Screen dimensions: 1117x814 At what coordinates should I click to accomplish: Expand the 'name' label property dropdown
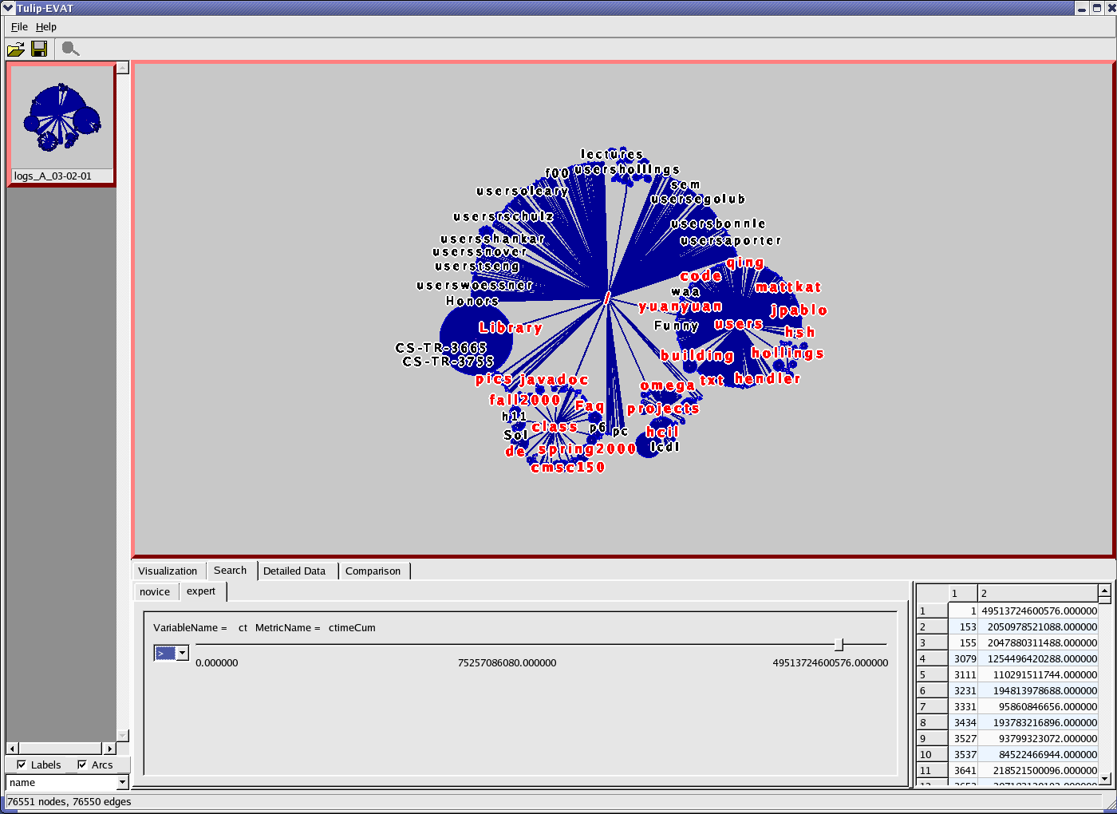pos(122,783)
